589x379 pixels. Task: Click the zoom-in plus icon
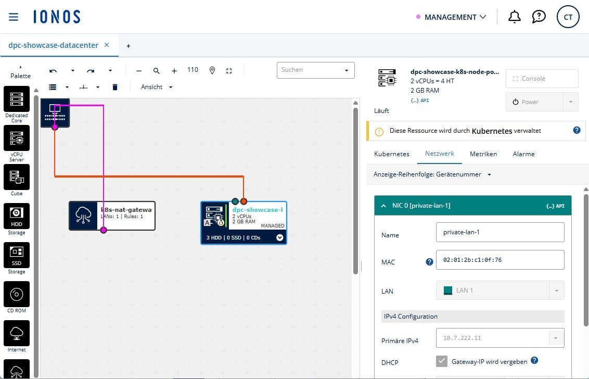point(174,71)
